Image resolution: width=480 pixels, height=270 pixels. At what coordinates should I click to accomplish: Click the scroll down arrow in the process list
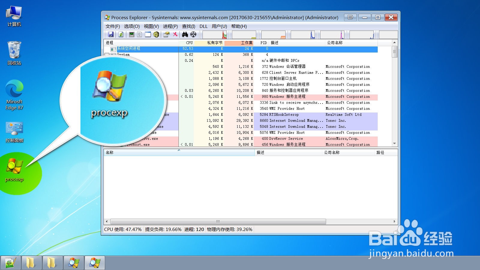tap(394, 144)
